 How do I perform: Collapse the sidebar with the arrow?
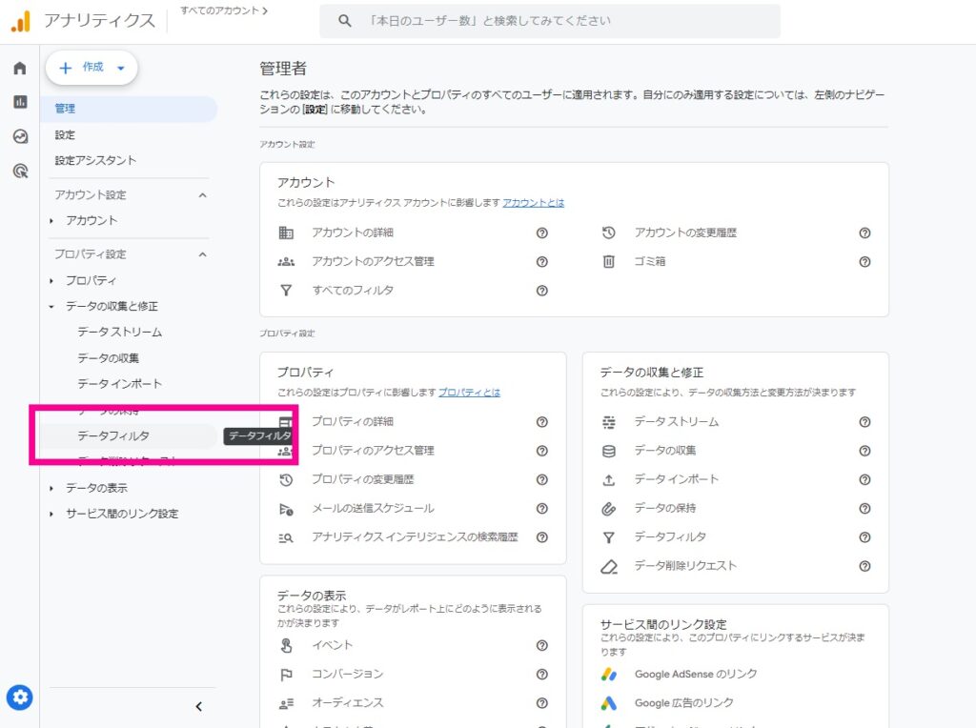[198, 706]
